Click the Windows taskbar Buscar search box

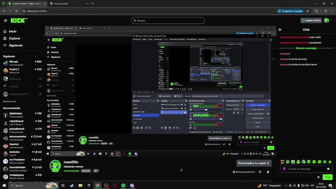pos(34,186)
